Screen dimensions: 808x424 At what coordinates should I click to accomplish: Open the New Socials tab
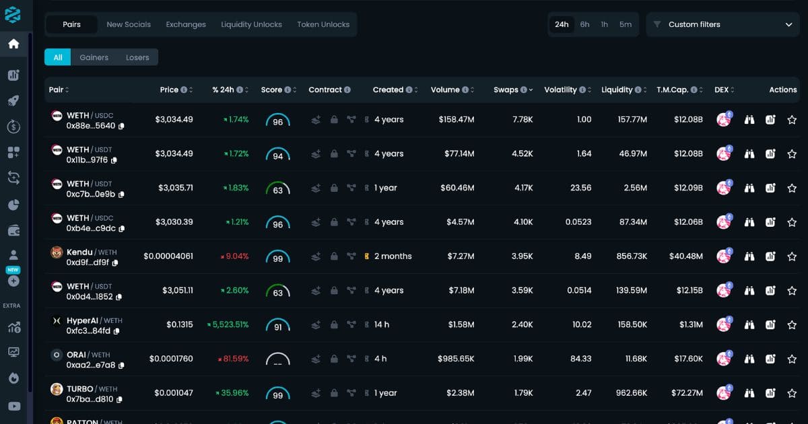click(x=129, y=24)
